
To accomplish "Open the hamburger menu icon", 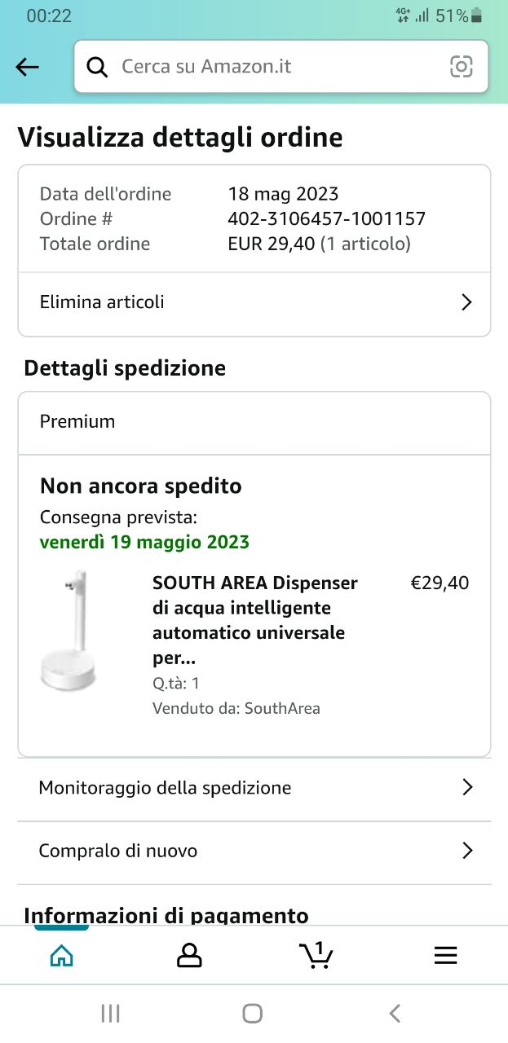I will (x=445, y=955).
